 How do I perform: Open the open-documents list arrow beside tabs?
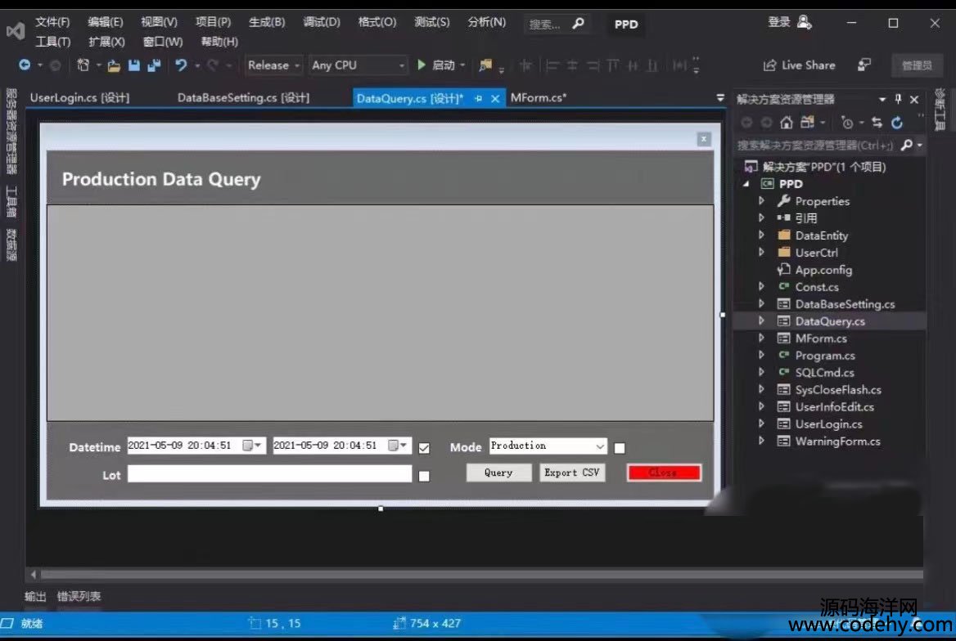(720, 97)
